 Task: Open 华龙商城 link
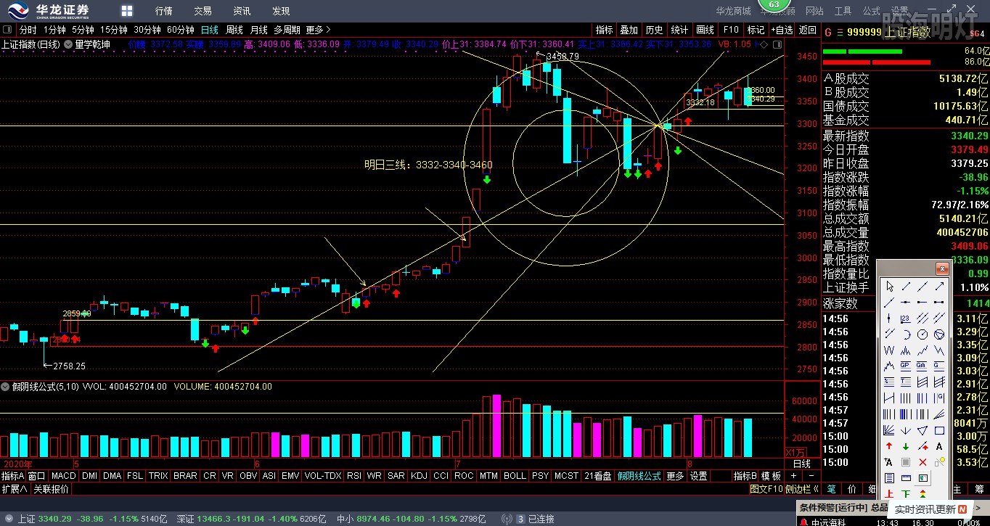(733, 11)
